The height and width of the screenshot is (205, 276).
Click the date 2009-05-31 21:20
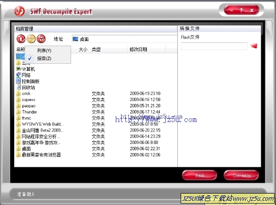point(145,106)
